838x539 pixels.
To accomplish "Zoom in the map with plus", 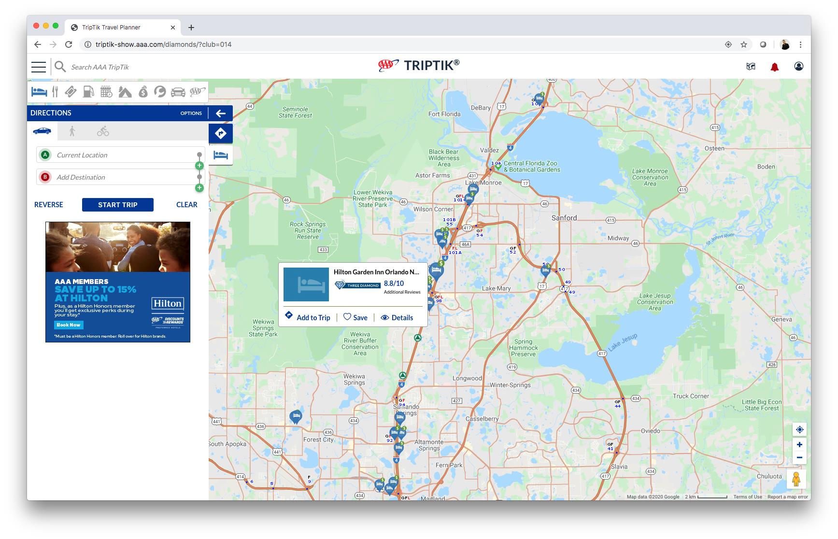I will (x=799, y=444).
